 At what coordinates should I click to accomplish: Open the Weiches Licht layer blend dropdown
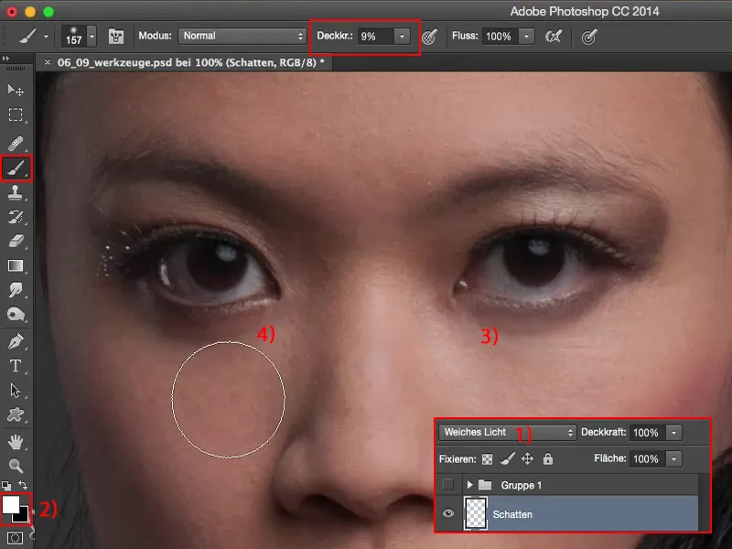507,432
